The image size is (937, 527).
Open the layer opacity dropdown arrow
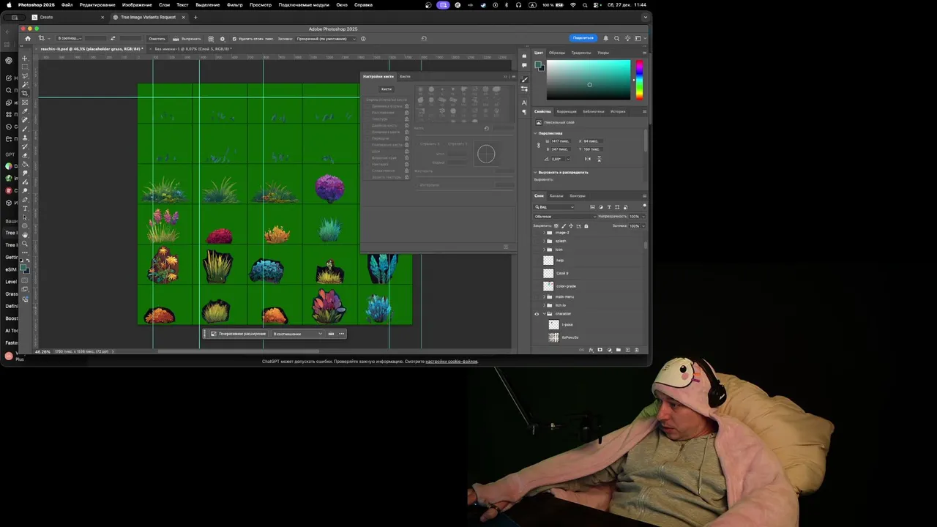643,217
